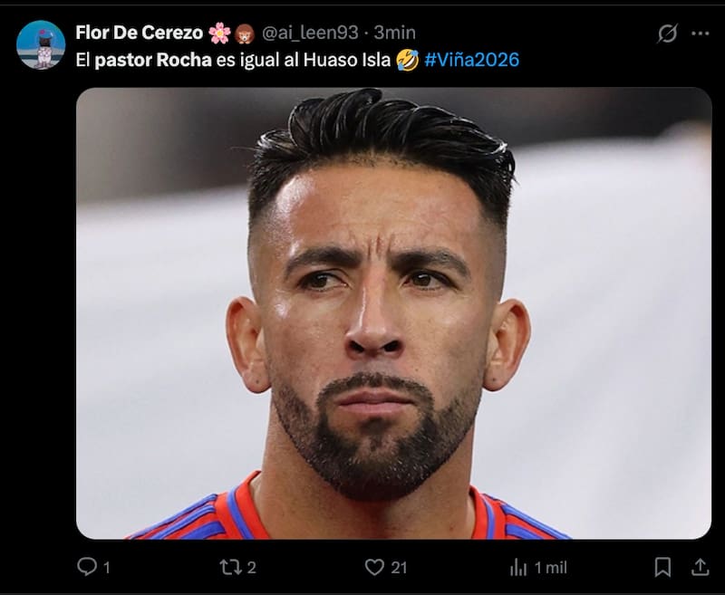Image resolution: width=725 pixels, height=595 pixels.
Task: Click the 1 mil views count
Action: click(550, 568)
